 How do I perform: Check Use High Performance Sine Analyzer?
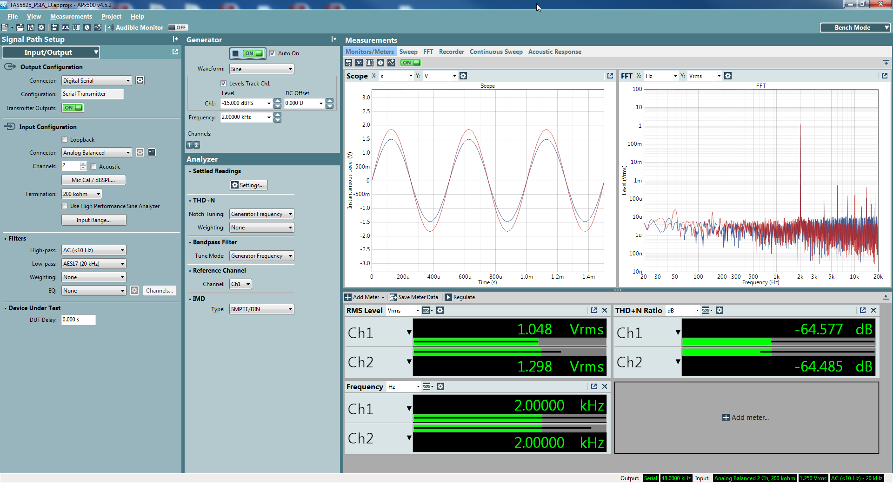pyautogui.click(x=65, y=206)
